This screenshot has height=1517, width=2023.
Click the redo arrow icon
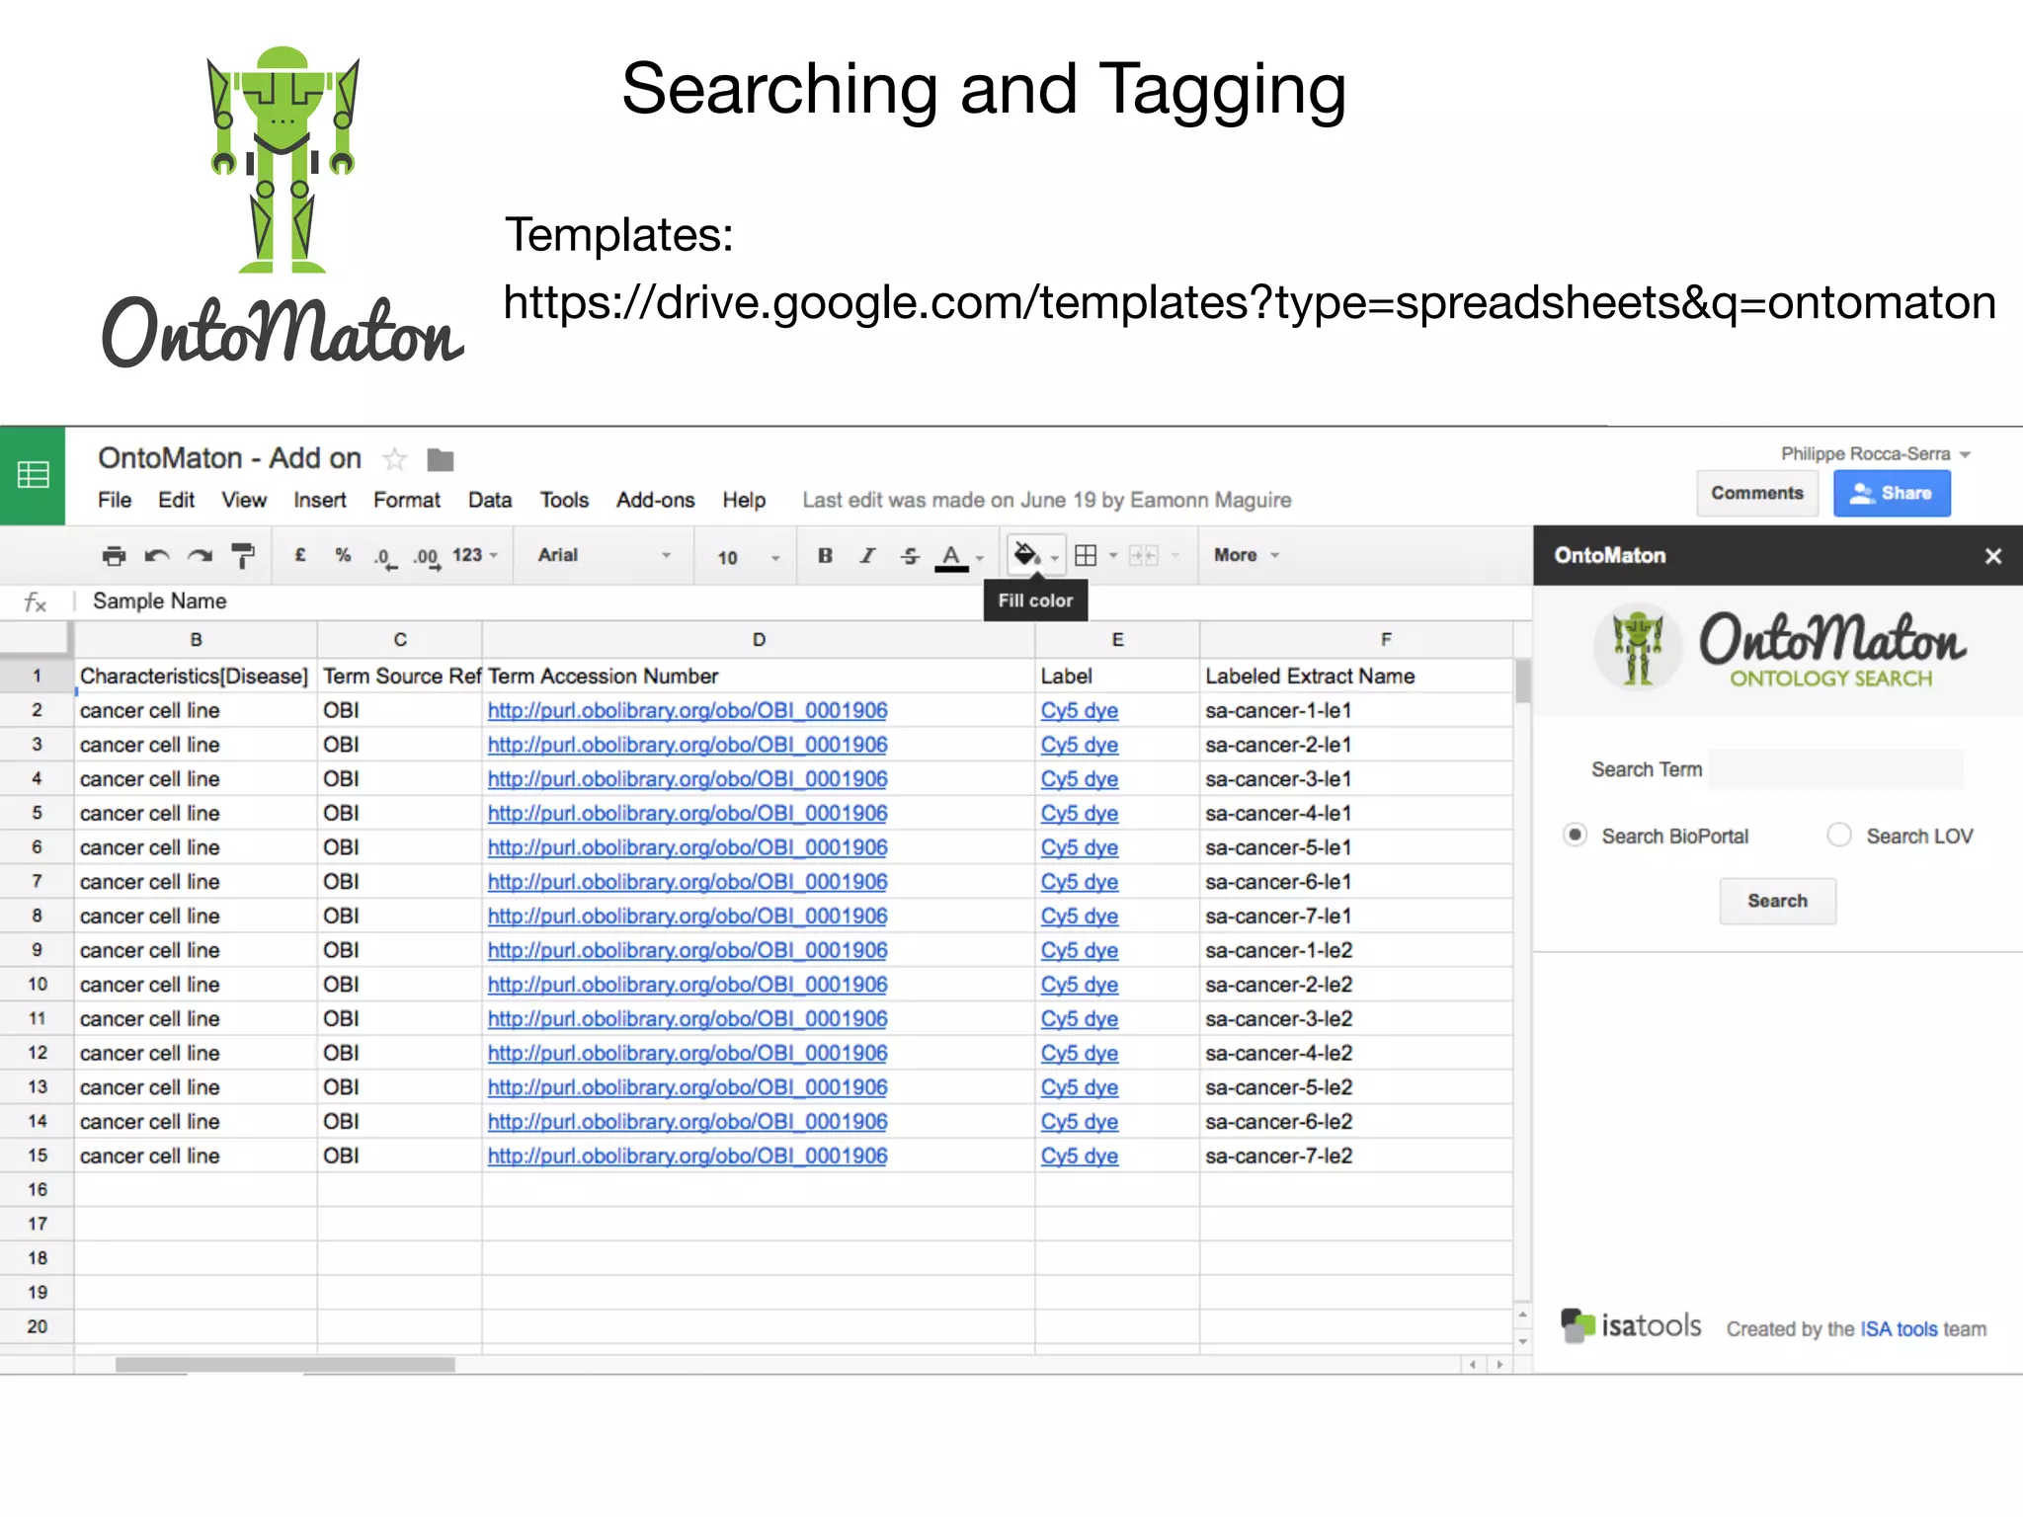[201, 556]
